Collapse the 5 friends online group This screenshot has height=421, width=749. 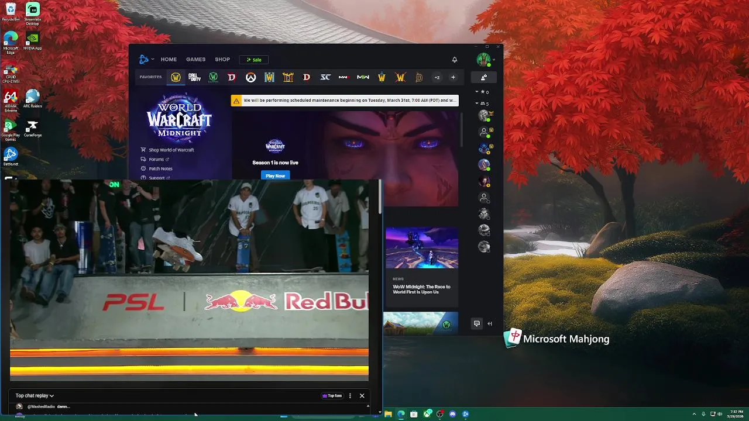483,103
